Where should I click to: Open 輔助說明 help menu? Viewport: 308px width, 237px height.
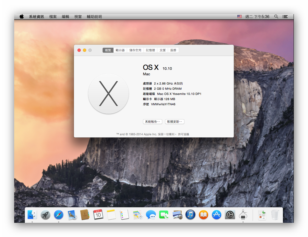(x=94, y=17)
